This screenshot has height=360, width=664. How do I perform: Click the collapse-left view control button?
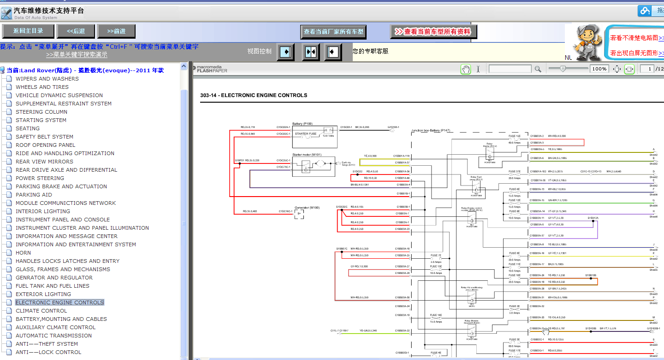pos(332,52)
